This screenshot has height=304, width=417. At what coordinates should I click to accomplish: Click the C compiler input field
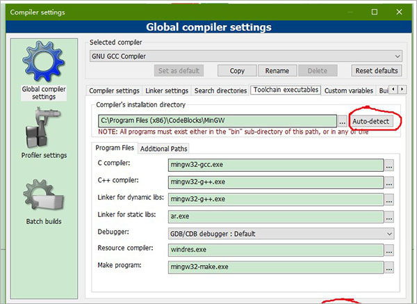click(275, 166)
